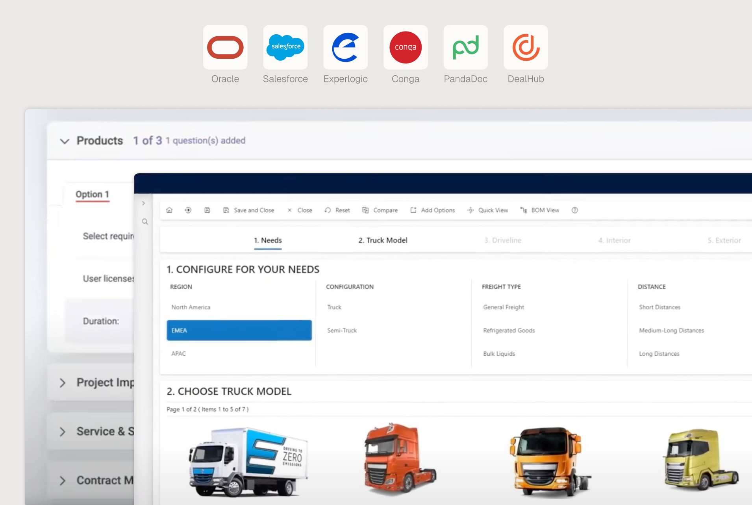Expand the Service & S section
The width and height of the screenshot is (752, 505).
click(x=62, y=432)
